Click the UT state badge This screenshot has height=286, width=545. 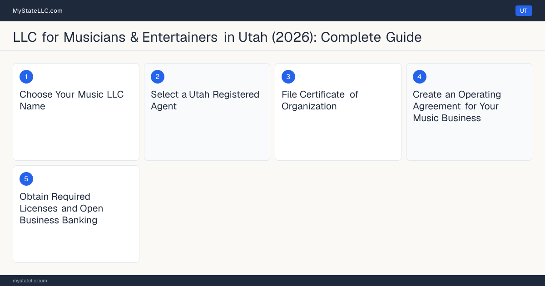pyautogui.click(x=524, y=10)
